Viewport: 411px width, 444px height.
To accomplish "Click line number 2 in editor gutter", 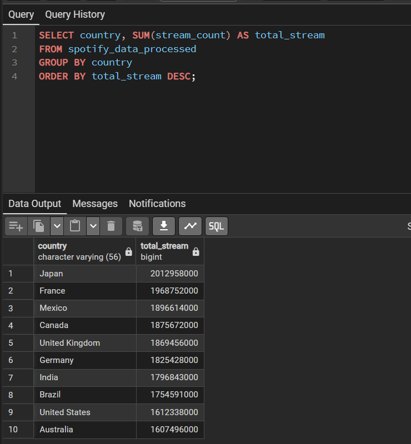I will point(14,49).
